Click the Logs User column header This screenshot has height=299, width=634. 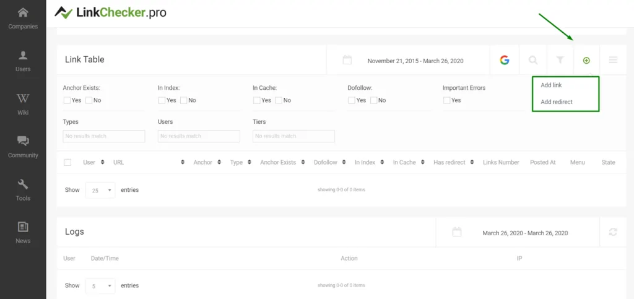69,258
